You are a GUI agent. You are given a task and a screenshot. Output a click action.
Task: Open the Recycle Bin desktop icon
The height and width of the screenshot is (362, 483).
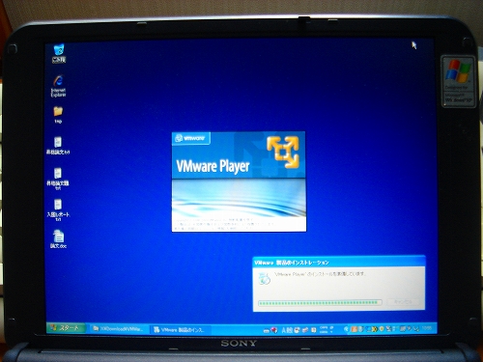click(59, 53)
